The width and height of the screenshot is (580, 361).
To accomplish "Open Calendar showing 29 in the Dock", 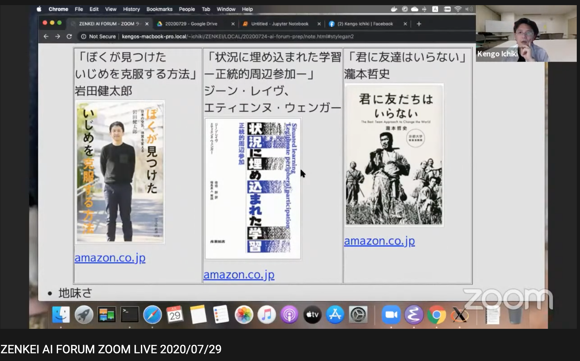I will pos(175,315).
